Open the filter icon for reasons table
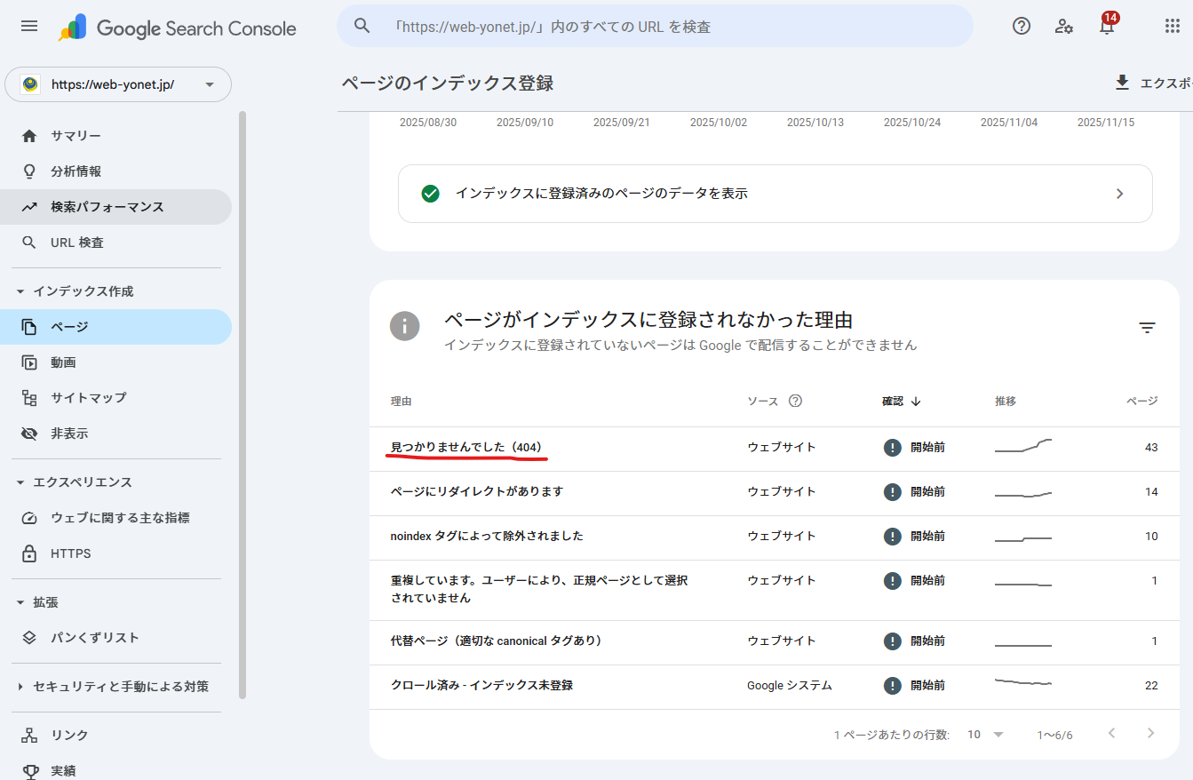This screenshot has height=780, width=1193. (1147, 328)
